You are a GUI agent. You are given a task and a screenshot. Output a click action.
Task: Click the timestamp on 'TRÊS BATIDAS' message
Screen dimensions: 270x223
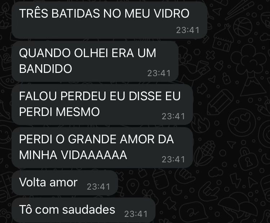pyautogui.click(x=188, y=30)
